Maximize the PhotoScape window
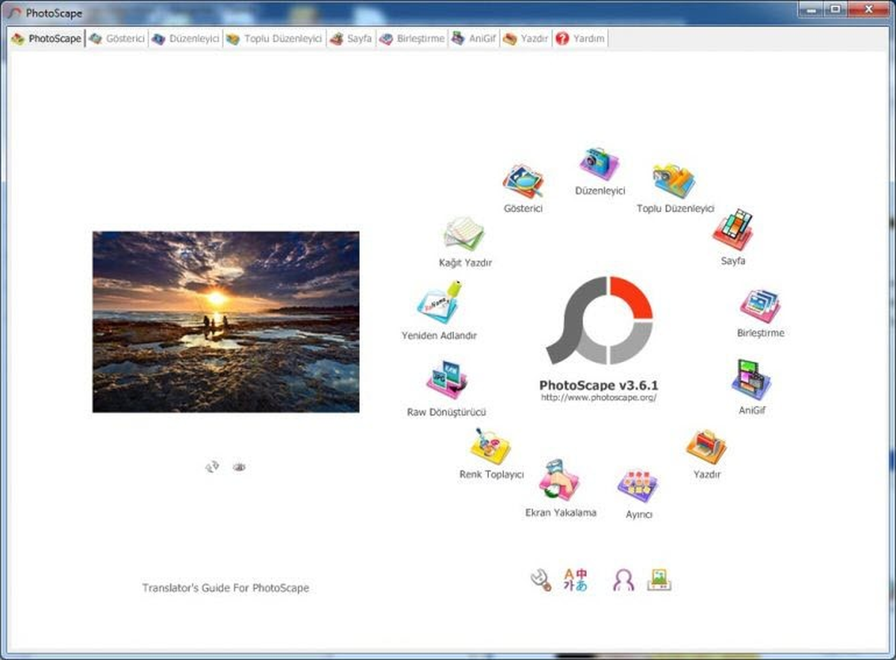The width and height of the screenshot is (896, 660). point(835,8)
